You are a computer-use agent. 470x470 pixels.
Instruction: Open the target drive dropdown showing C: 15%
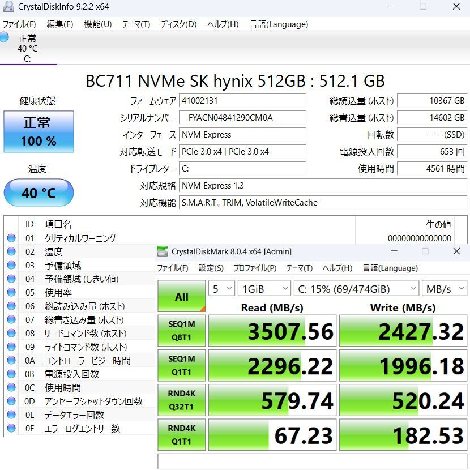[x=357, y=288]
